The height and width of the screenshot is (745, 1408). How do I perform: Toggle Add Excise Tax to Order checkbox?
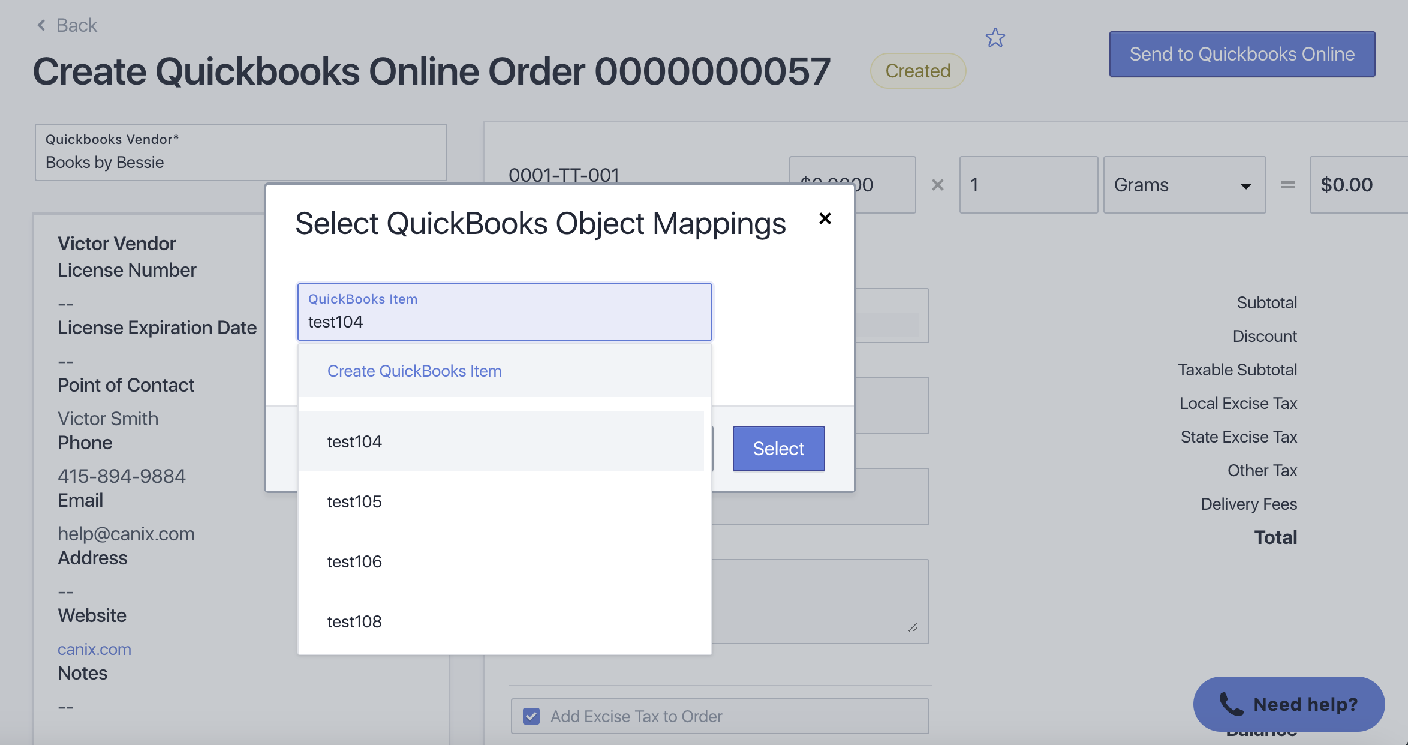tap(531, 716)
